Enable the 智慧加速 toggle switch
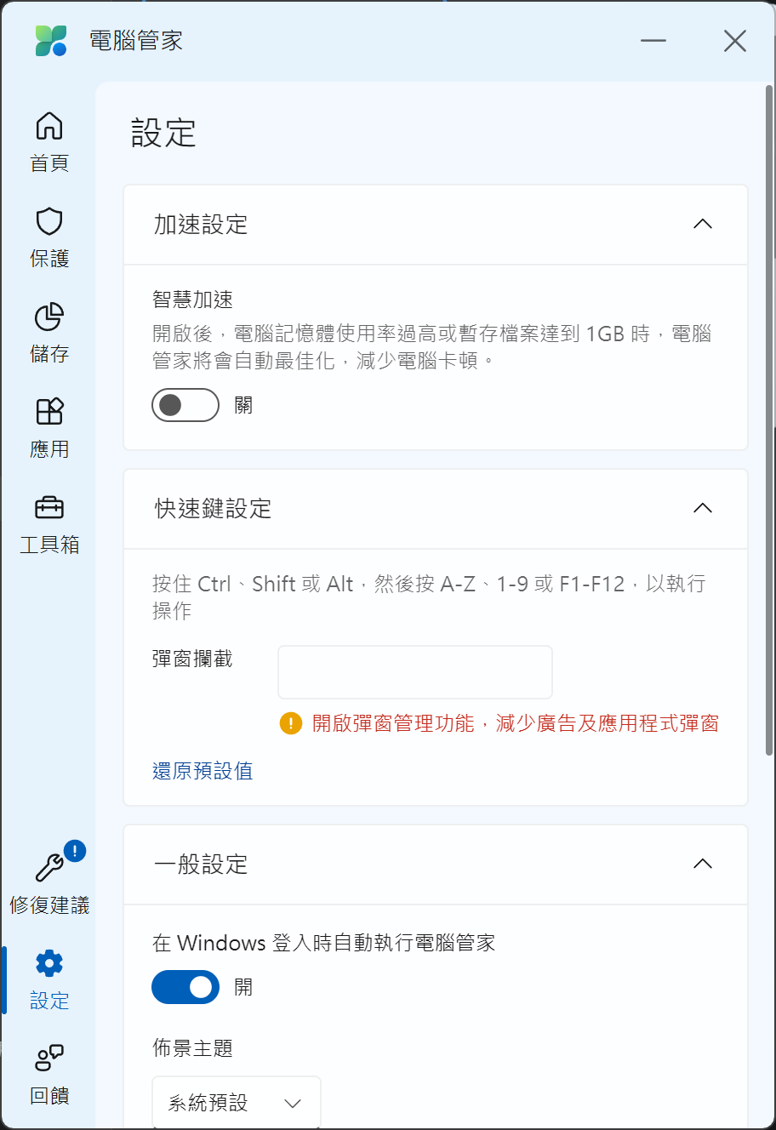776x1130 pixels. (185, 405)
